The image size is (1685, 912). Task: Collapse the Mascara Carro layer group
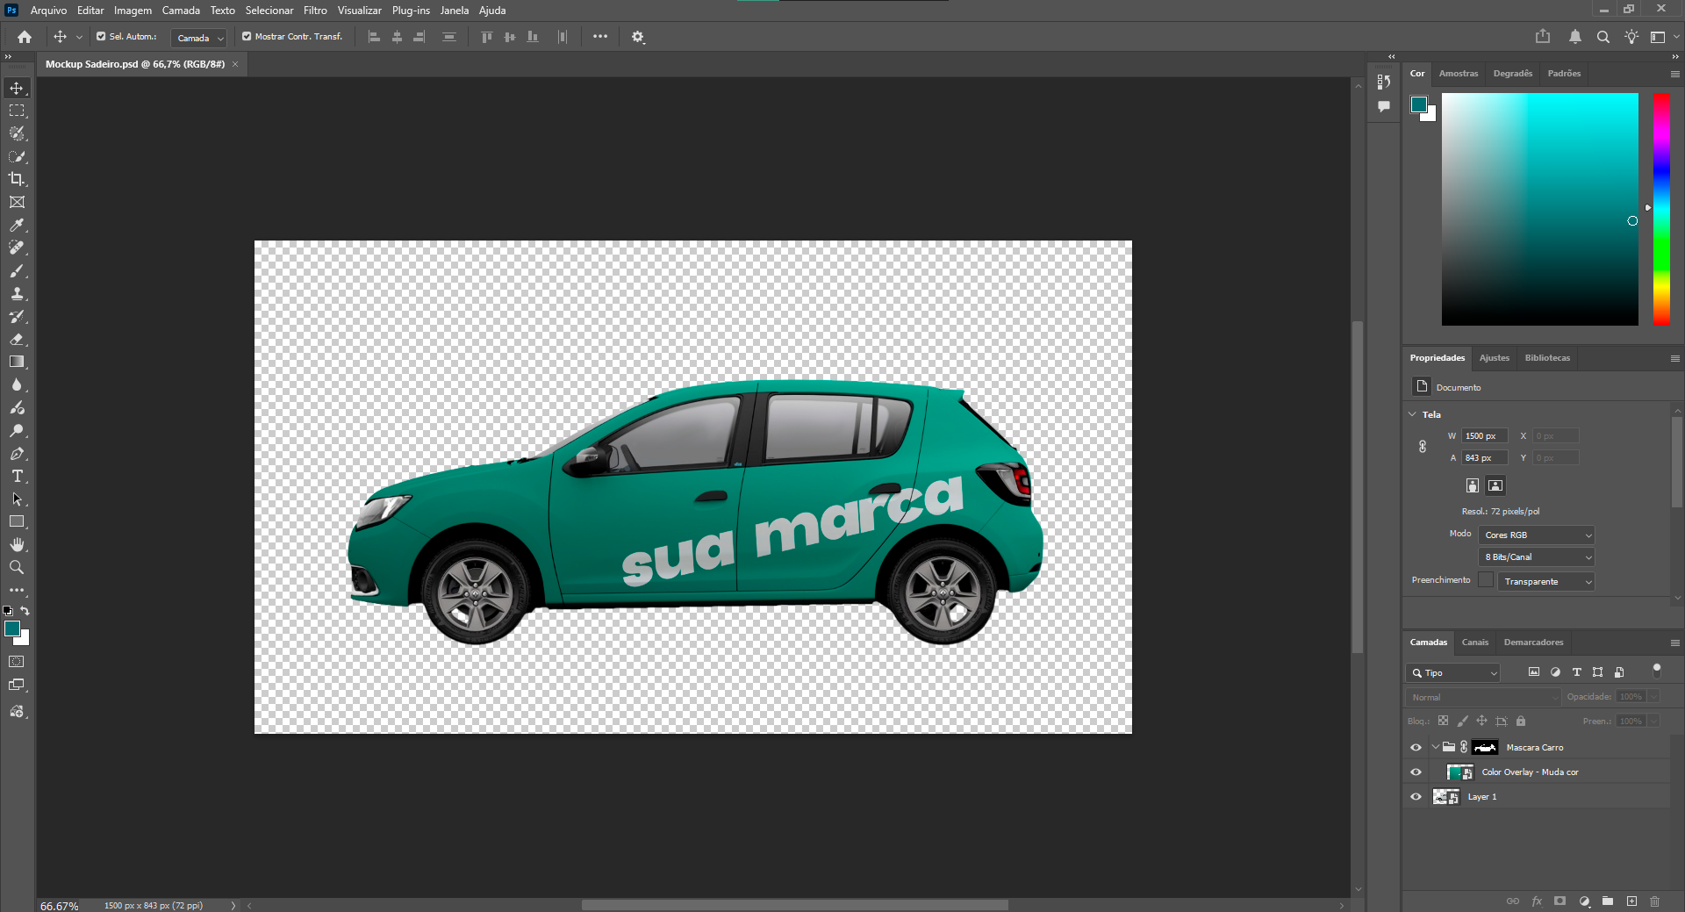point(1435,748)
